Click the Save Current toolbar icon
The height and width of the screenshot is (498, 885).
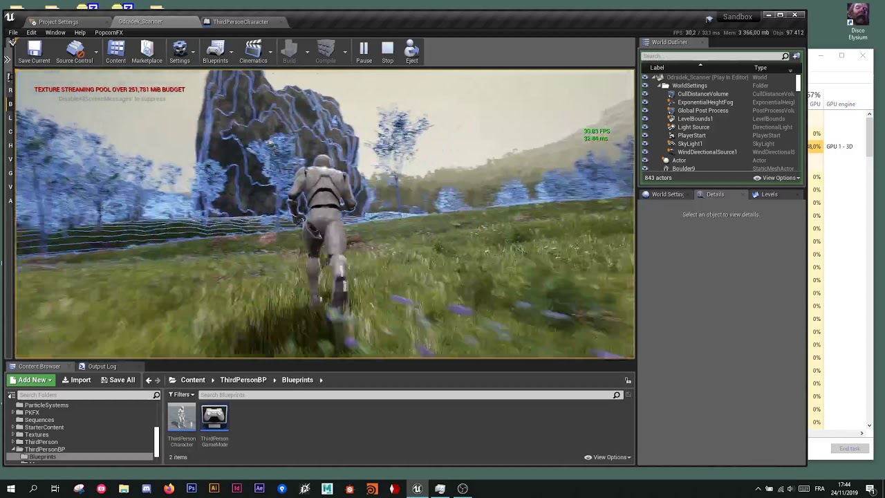click(34, 51)
